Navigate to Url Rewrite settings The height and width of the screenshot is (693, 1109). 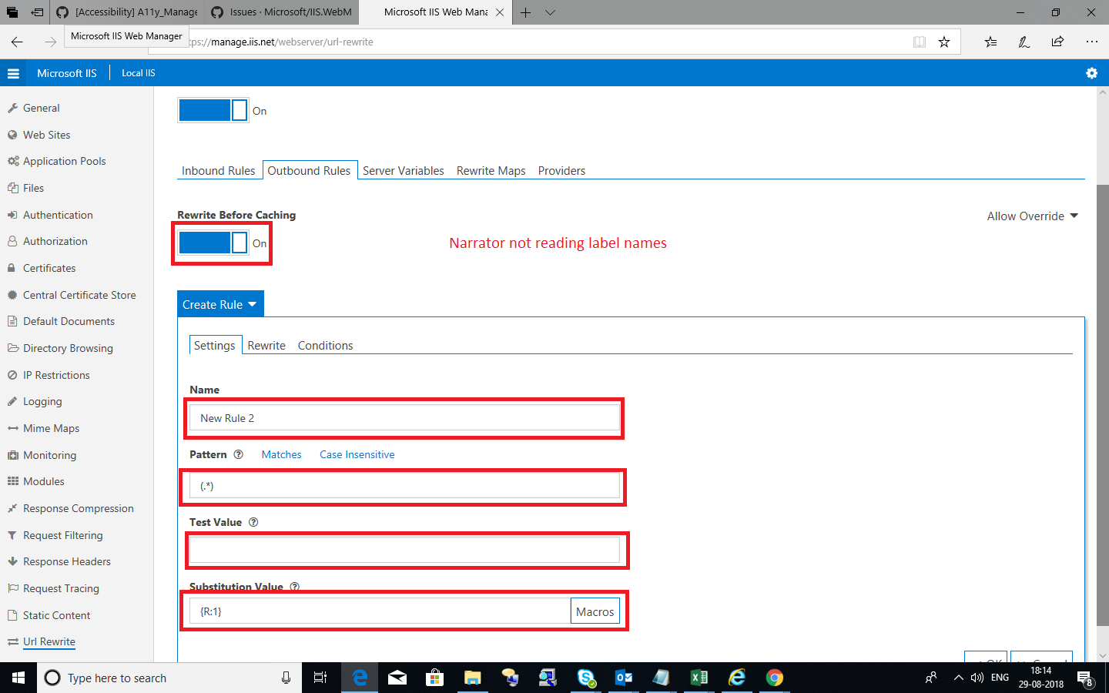[49, 641]
